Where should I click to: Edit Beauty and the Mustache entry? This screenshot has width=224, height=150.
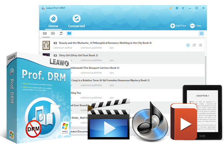pyautogui.click(x=194, y=45)
